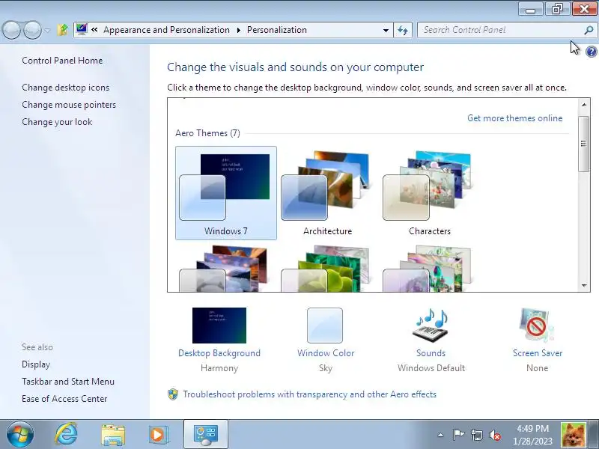Open Ease of Access Center
Viewport: 599px width, 449px height.
64,399
